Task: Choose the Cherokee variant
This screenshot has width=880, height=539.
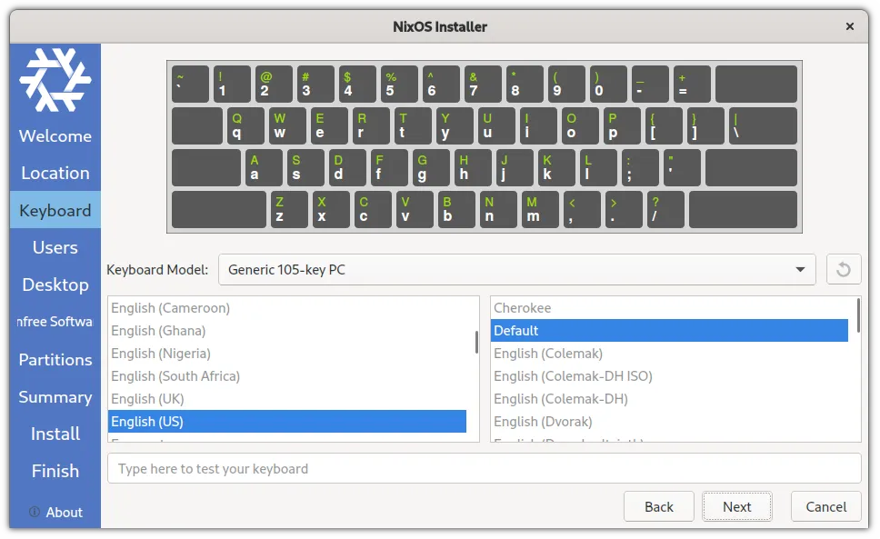Action: (523, 308)
